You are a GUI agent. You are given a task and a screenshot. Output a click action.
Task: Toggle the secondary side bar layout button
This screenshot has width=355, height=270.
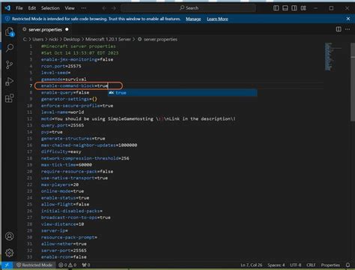pyautogui.click(x=294, y=8)
